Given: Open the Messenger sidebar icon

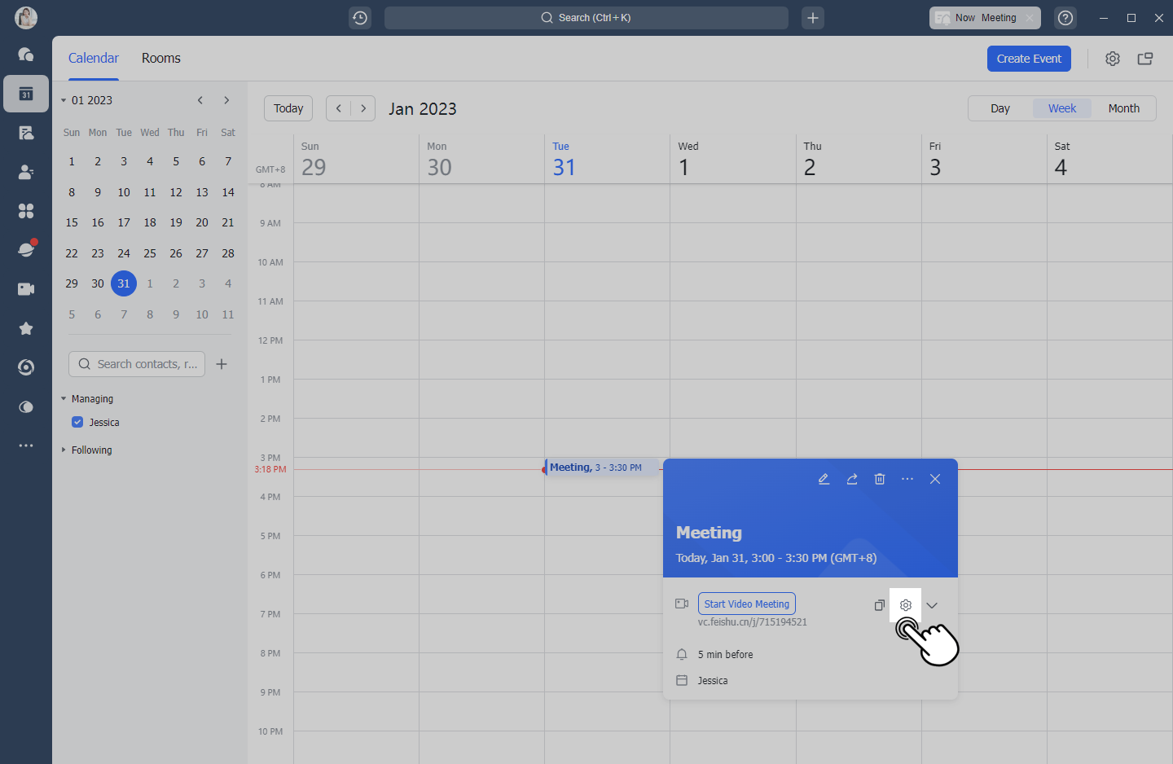Looking at the screenshot, I should [x=25, y=55].
